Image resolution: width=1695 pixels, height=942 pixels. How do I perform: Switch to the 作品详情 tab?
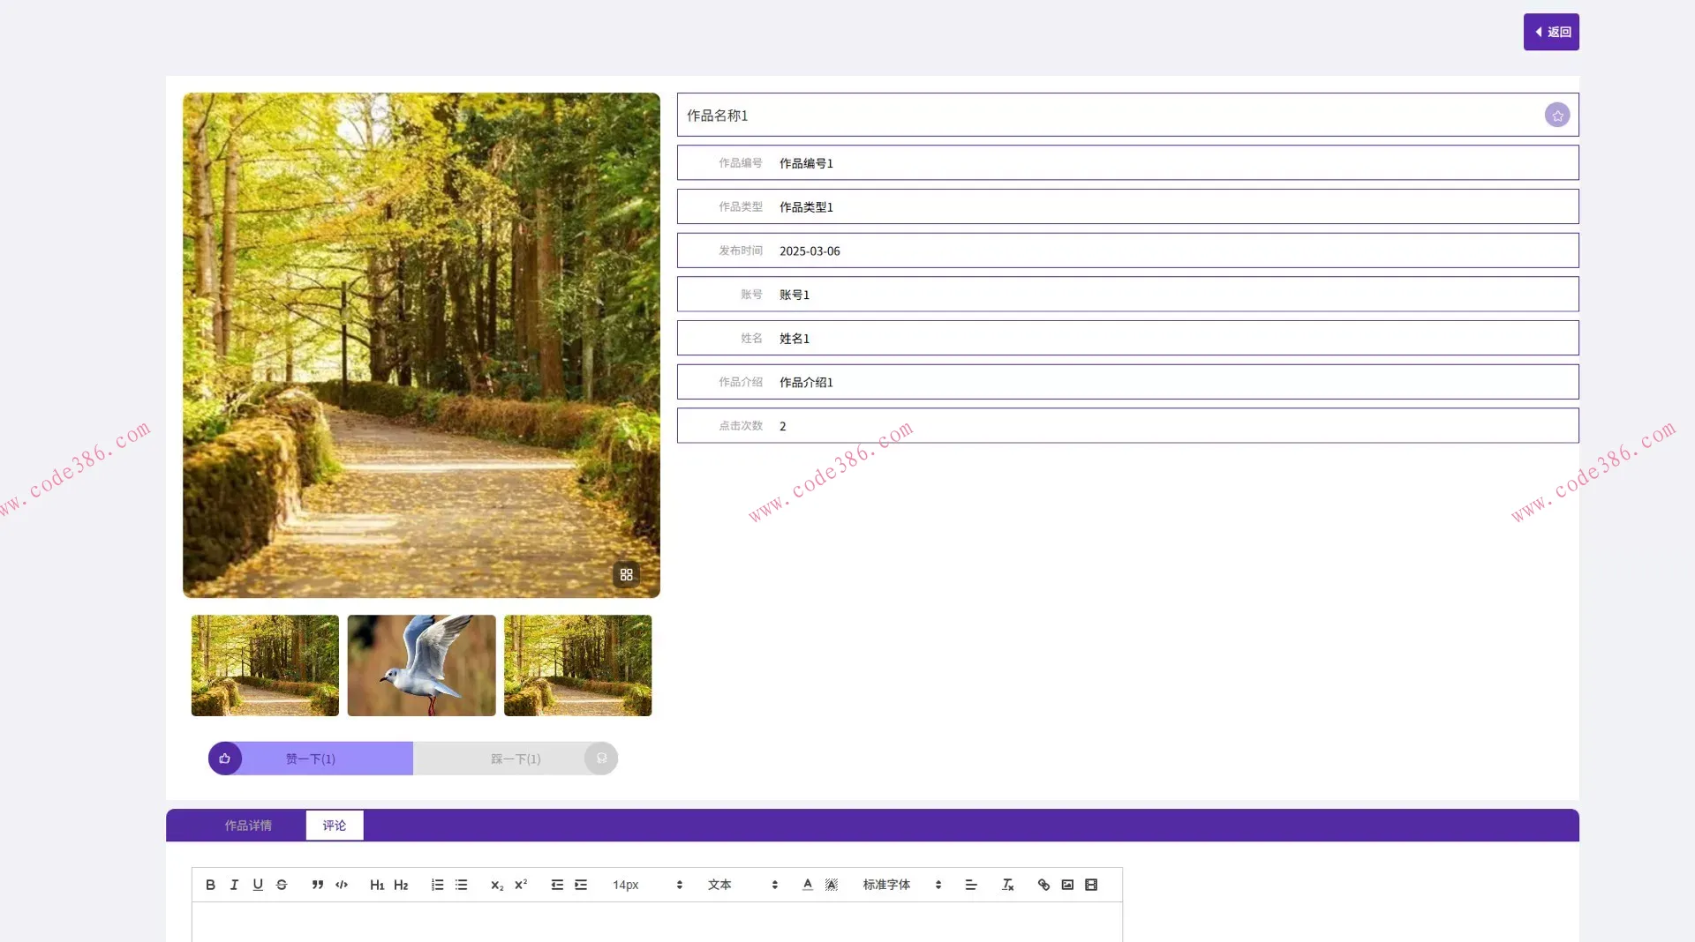tap(248, 826)
